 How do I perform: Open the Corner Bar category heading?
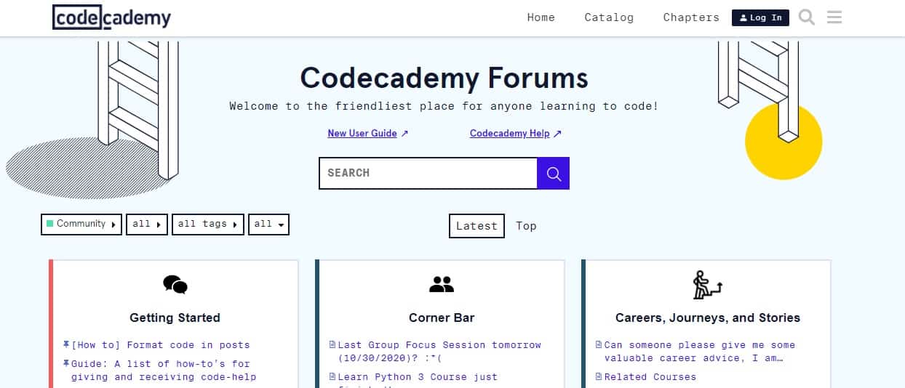(442, 318)
